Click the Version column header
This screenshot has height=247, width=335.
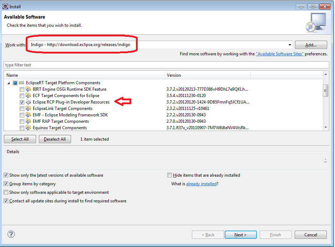[x=207, y=75]
